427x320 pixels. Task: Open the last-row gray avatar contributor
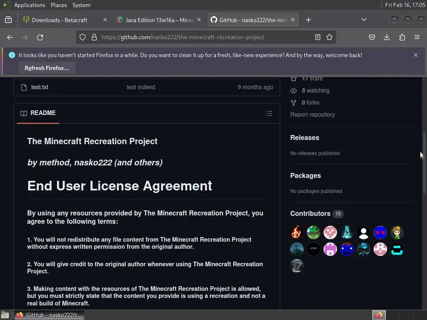(x=297, y=266)
